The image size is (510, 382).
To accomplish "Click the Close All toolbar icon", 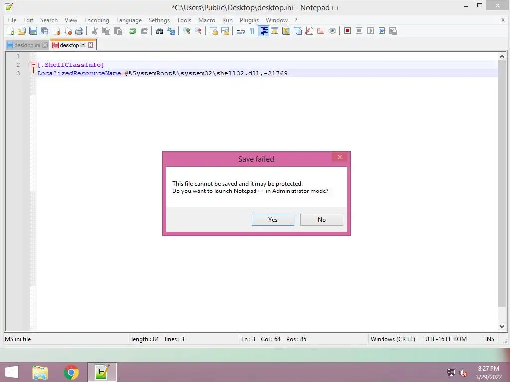I will point(68,31).
